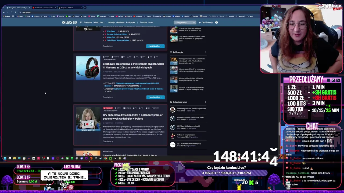Screen dimensions: 344x193
Task: Open Top 10 gier remake sidebar article
Action: pyautogui.click(x=192, y=88)
